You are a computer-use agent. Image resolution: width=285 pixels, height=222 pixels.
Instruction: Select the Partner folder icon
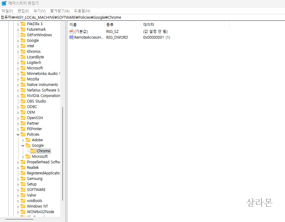[23, 123]
